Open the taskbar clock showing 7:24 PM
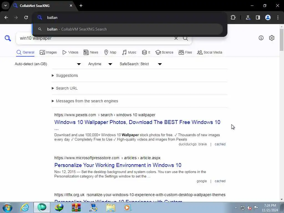Image resolution: width=284 pixels, height=213 pixels. pos(270,208)
